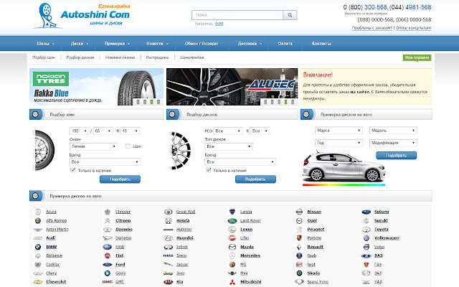The image size is (459, 287).
Task: Click the green 'Моя корзина' cart button
Action: [x=417, y=57]
